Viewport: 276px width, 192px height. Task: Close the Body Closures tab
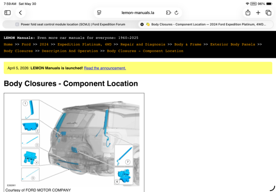pos(142,24)
